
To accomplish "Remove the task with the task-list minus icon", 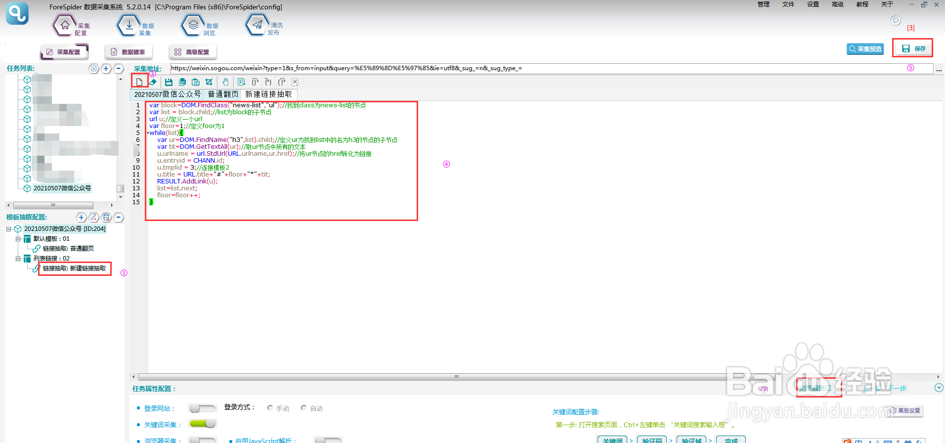I will (119, 69).
